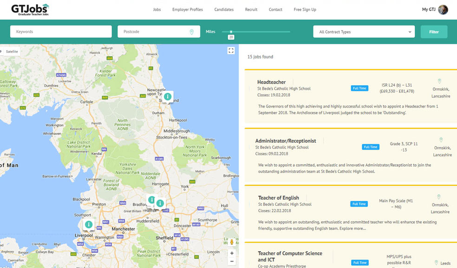Go to Employer Profiles page
Viewport: 457px width, 268px height.
point(187,10)
